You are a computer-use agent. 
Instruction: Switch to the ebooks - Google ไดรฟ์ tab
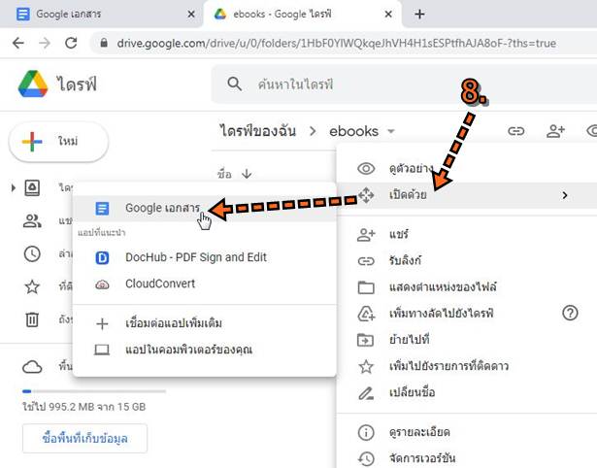point(303,15)
